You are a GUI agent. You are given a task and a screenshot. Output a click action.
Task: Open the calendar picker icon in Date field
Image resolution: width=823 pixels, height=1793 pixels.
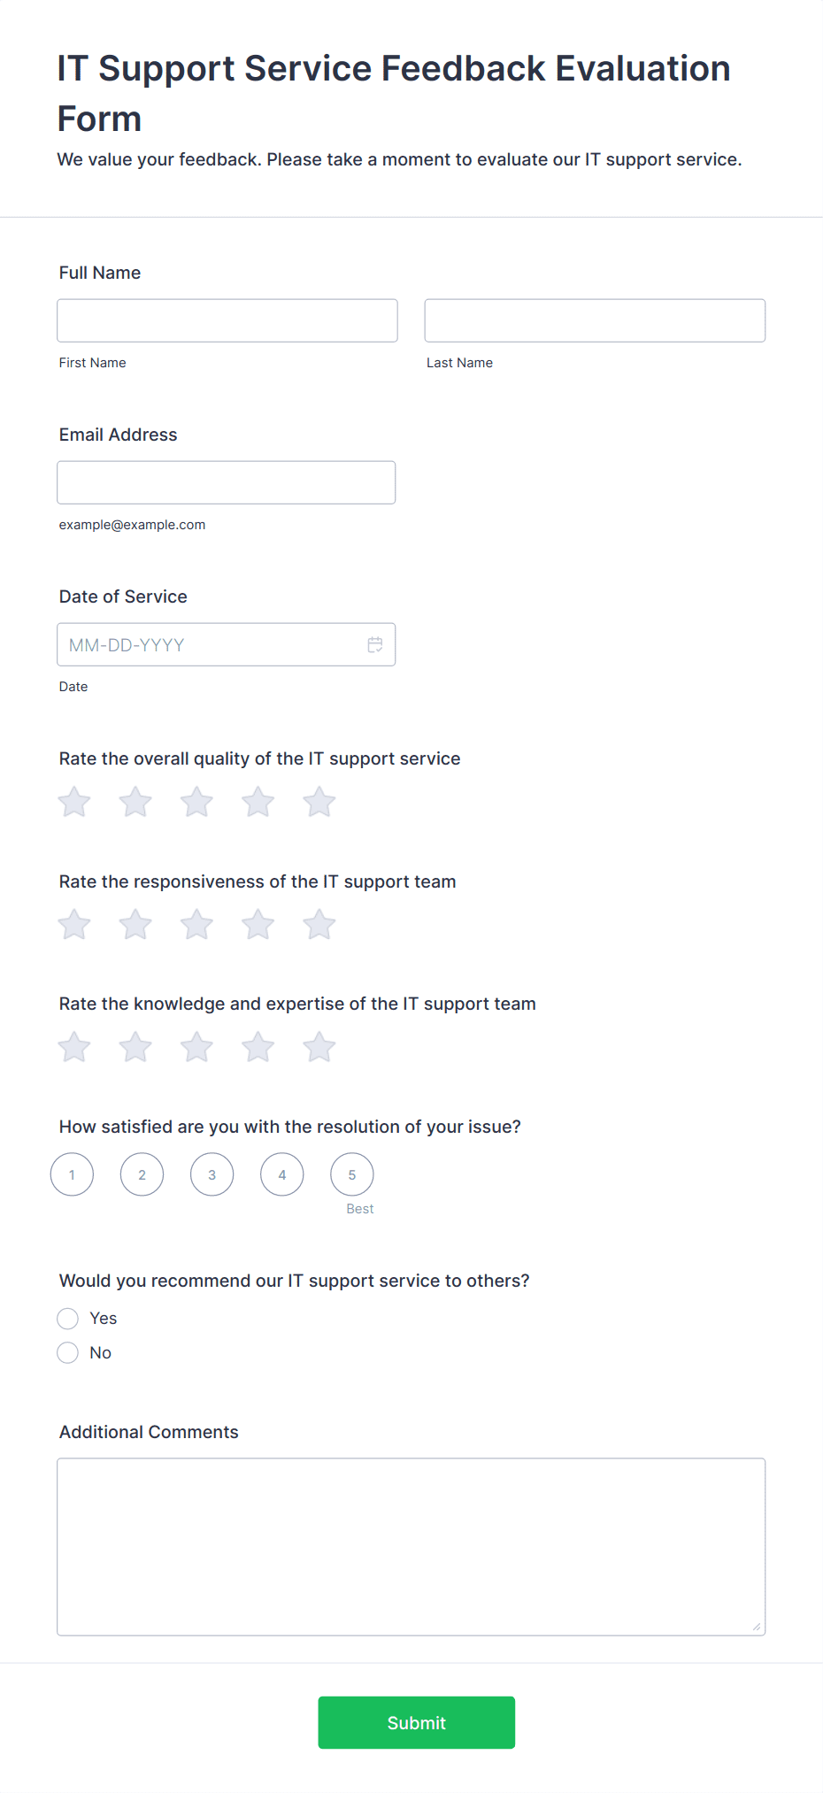(x=375, y=644)
